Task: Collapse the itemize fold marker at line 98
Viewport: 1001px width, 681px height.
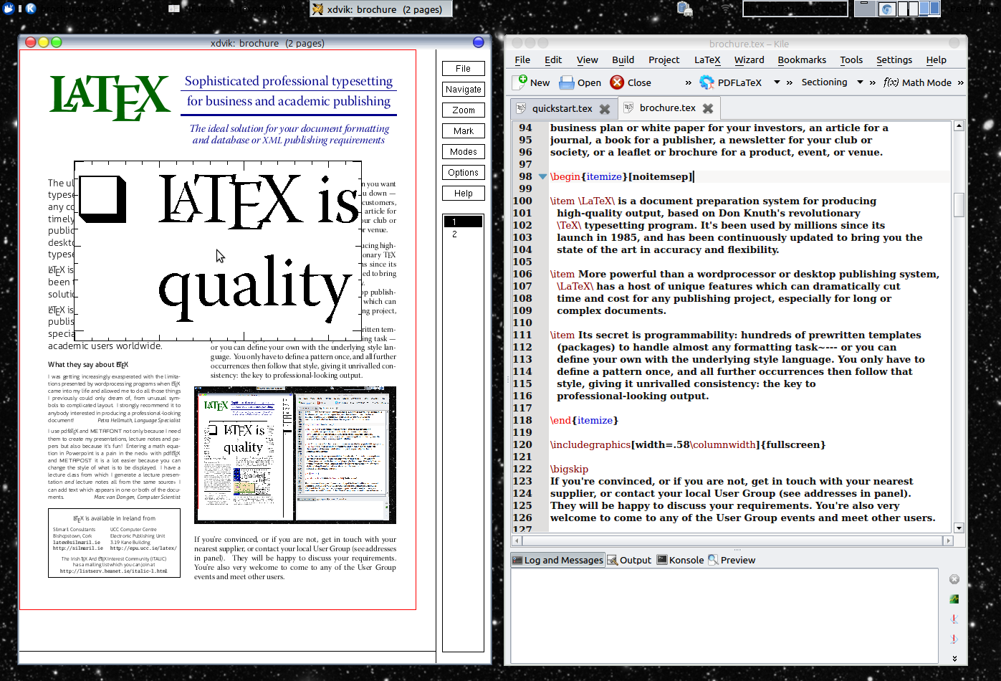Action: (542, 176)
